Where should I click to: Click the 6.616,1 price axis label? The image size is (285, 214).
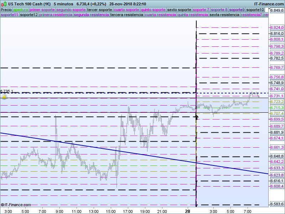(x=277, y=181)
